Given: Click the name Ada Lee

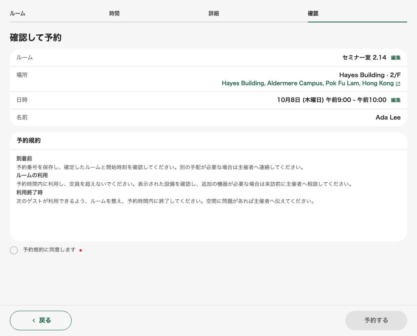Looking at the screenshot, I should point(388,117).
